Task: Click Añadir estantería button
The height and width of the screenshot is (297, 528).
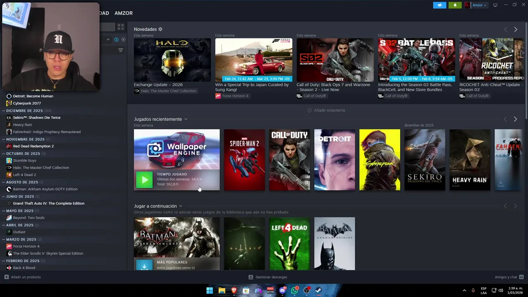Action: [x=326, y=110]
